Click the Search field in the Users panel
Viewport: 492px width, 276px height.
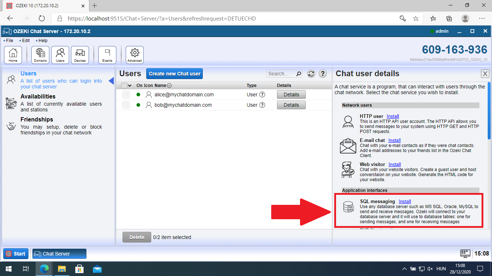pos(281,73)
